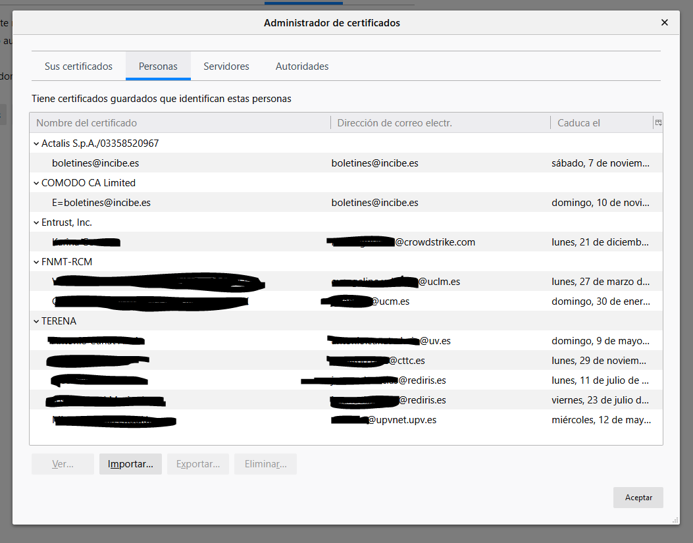Click the Importar... button
693x543 pixels.
(x=130, y=464)
